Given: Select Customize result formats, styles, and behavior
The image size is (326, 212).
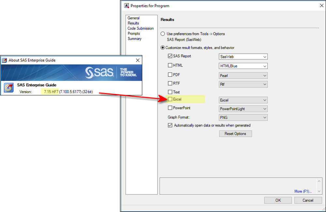Looking at the screenshot, I should 163,48.
